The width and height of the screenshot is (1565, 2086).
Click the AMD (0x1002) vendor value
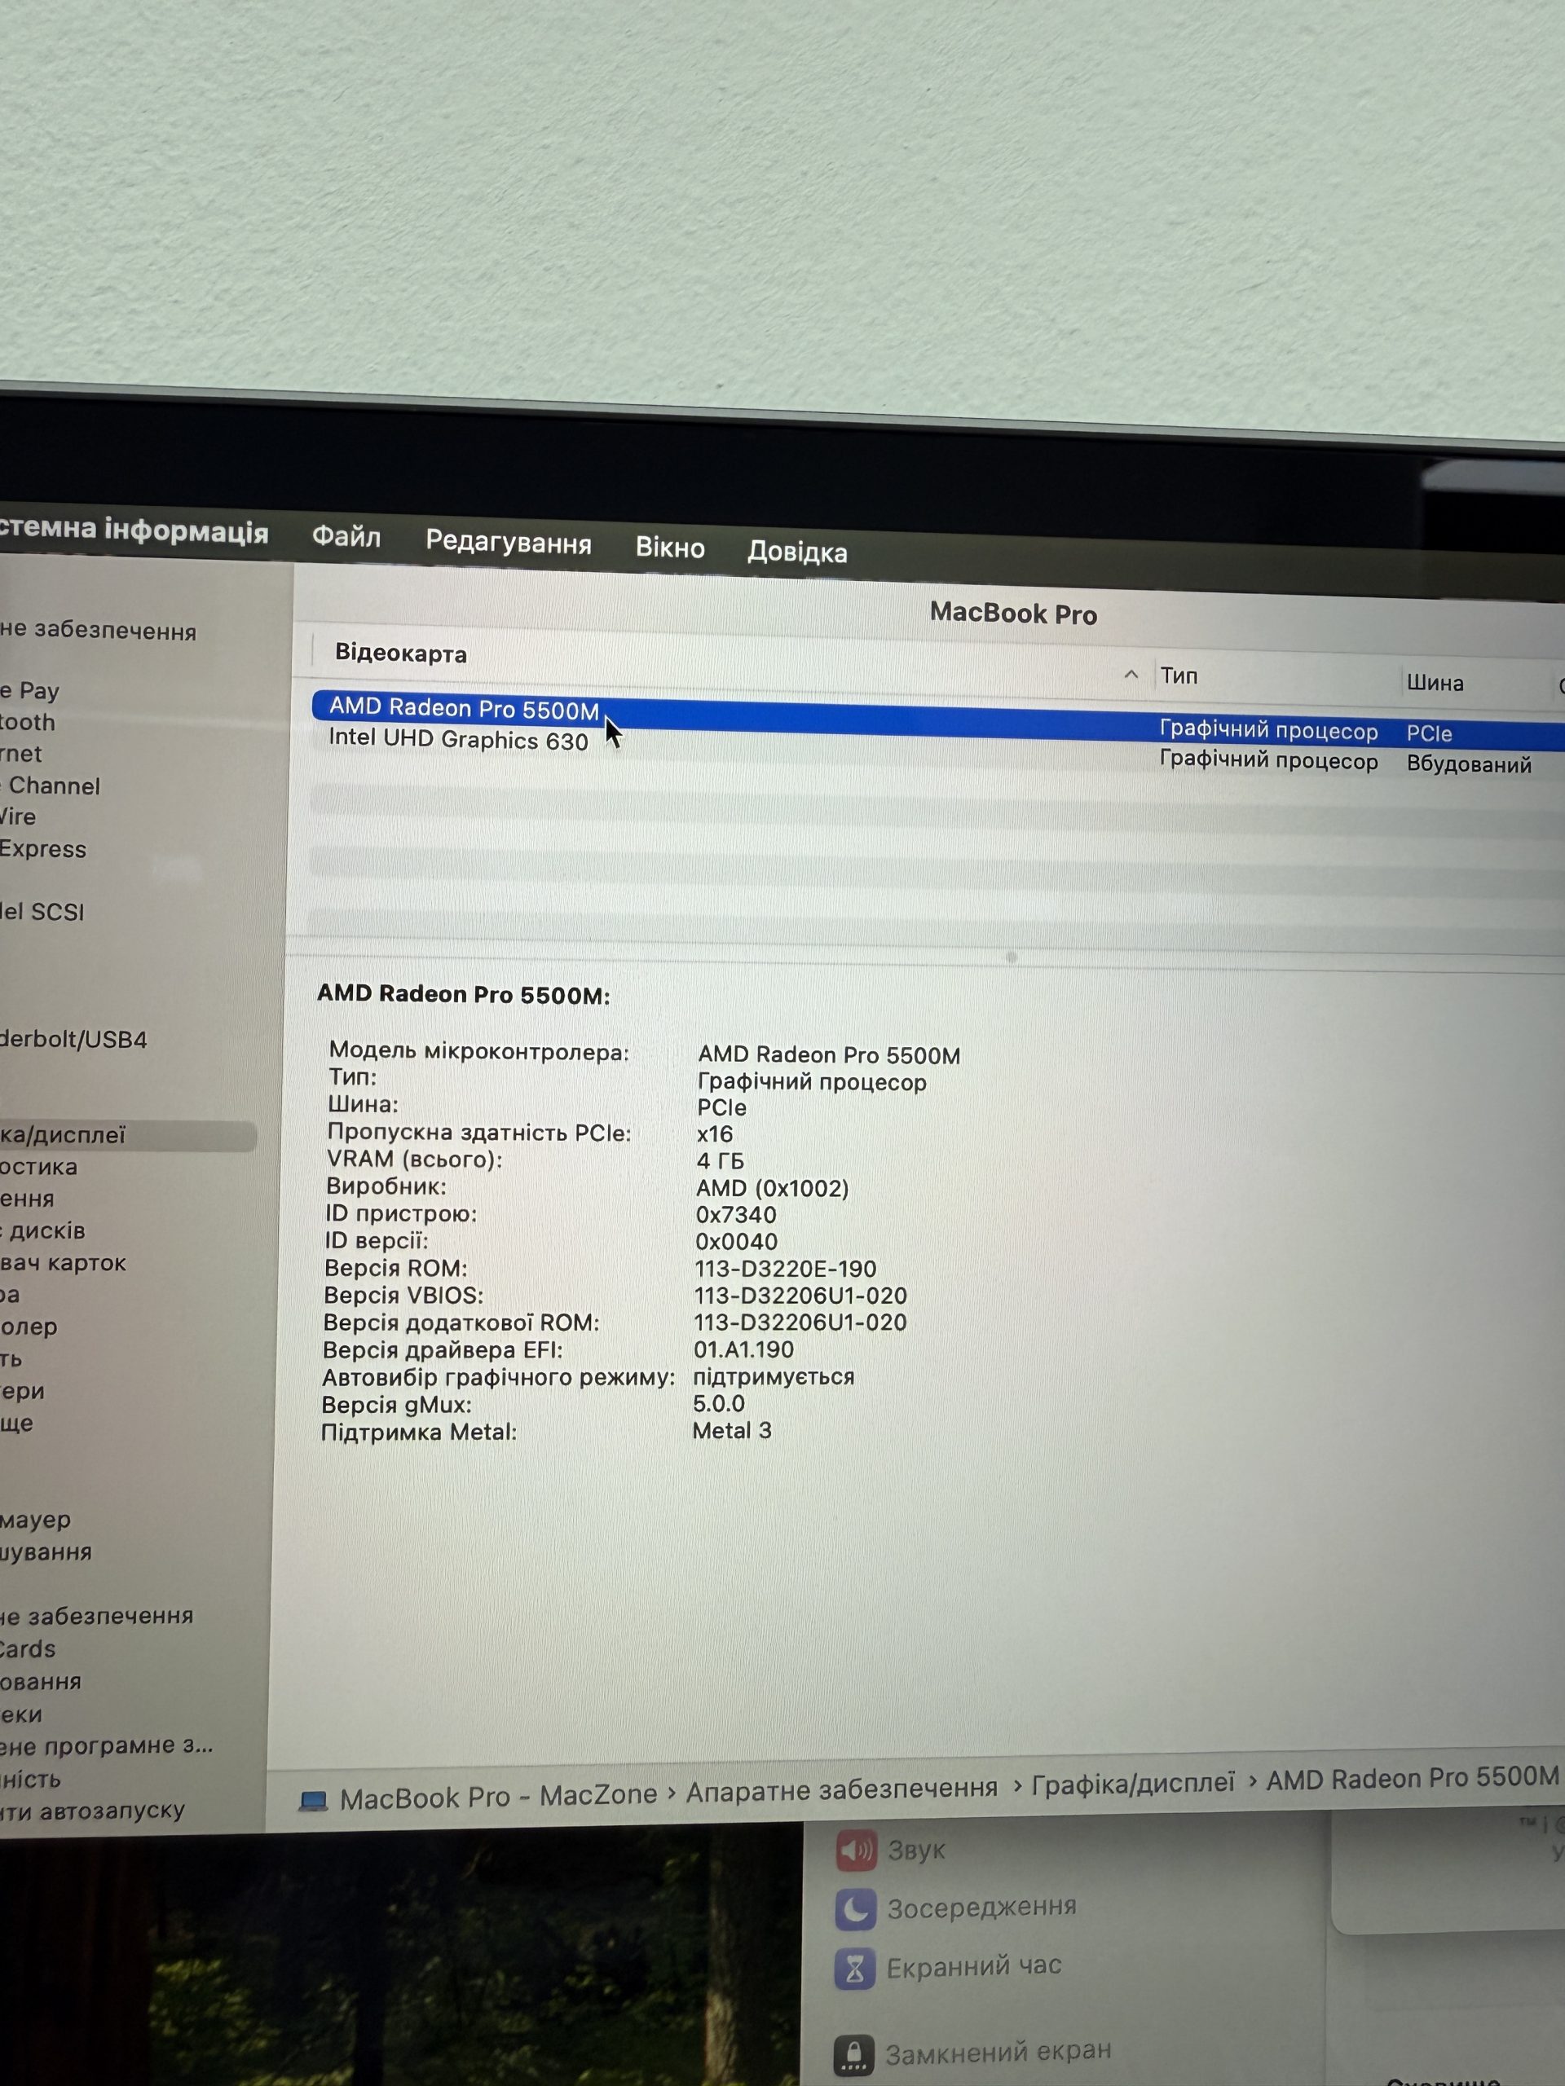pos(773,1188)
